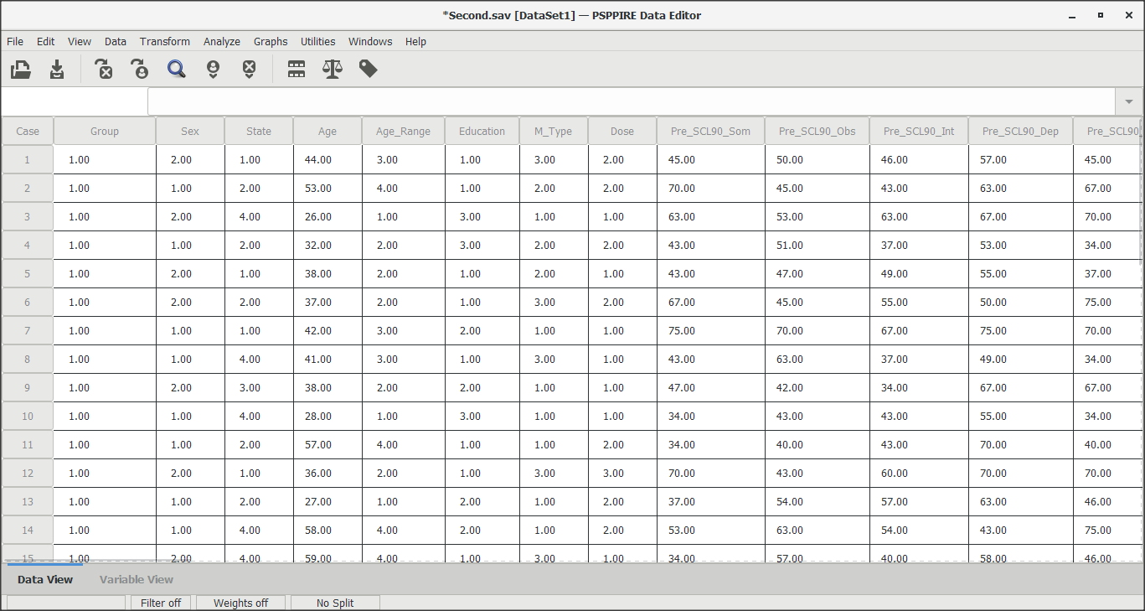Click Pre_SCL90_Int cell 55.00 in case 6
Viewport: 1145px width, 611px height.
(919, 302)
